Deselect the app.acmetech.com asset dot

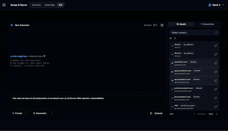click(x=172, y=72)
